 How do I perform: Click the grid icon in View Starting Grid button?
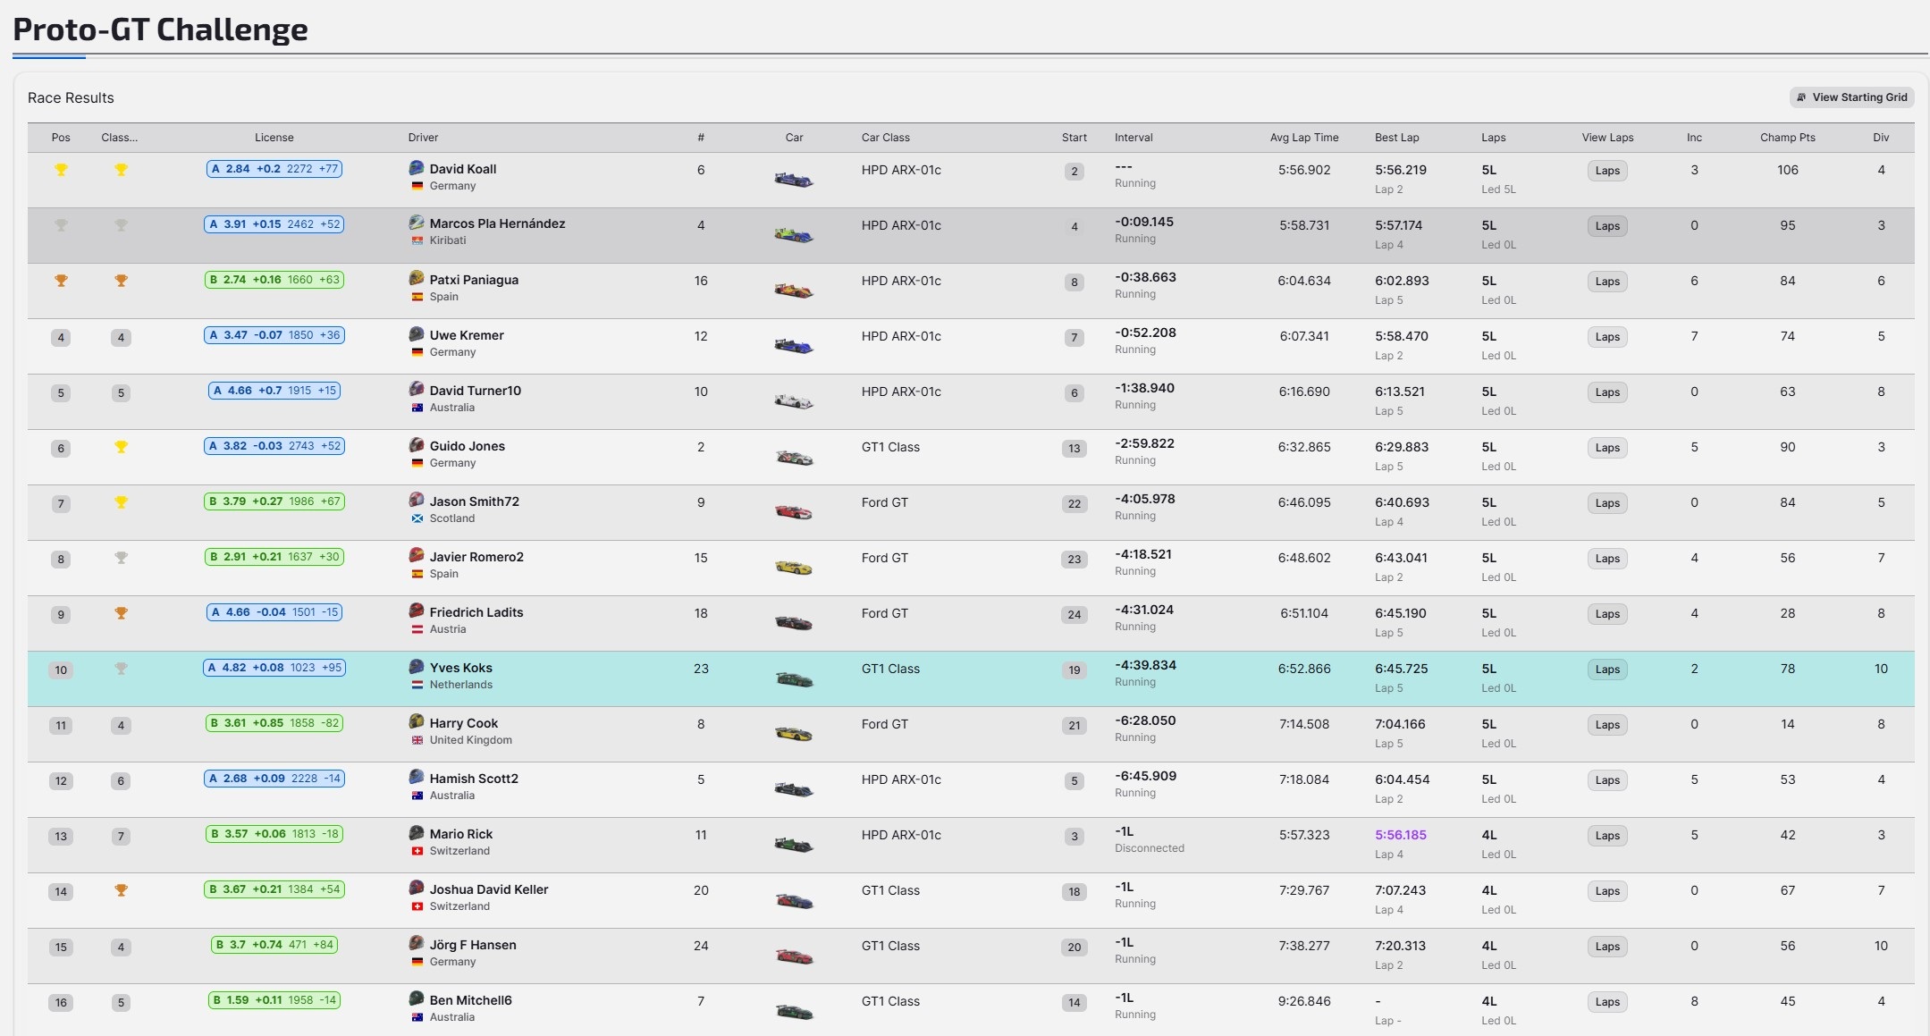point(1799,97)
